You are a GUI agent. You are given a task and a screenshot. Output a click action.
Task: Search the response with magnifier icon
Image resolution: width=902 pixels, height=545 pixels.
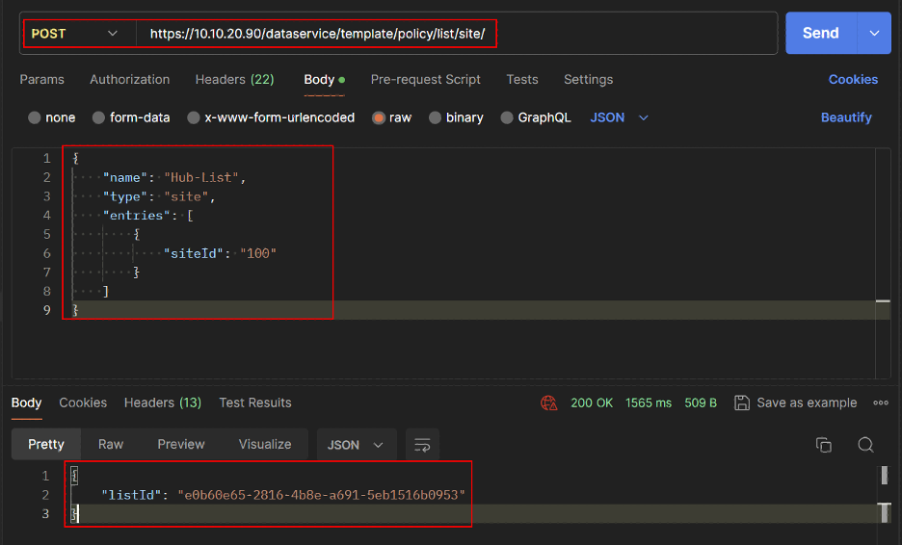click(x=865, y=444)
